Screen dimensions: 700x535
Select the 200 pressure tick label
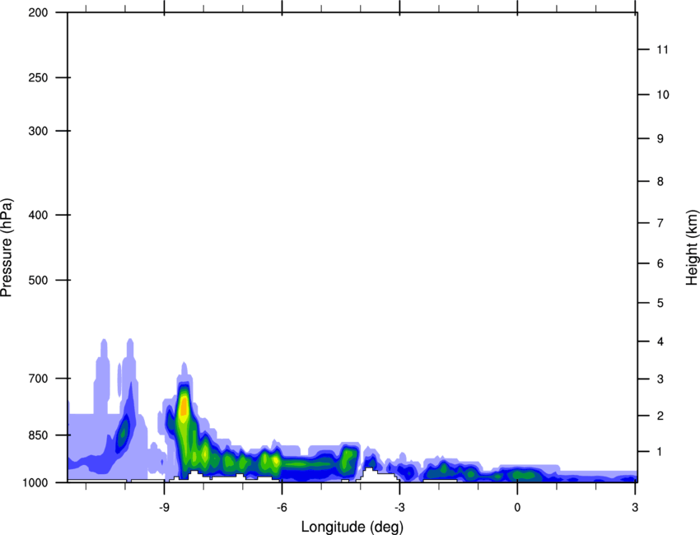pyautogui.click(x=38, y=12)
